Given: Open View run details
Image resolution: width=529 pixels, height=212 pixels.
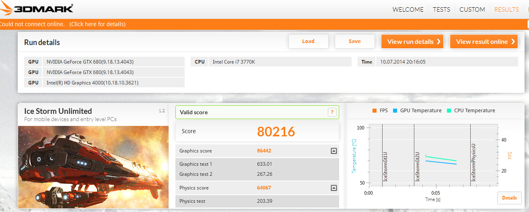Looking at the screenshot, I should [x=412, y=41].
